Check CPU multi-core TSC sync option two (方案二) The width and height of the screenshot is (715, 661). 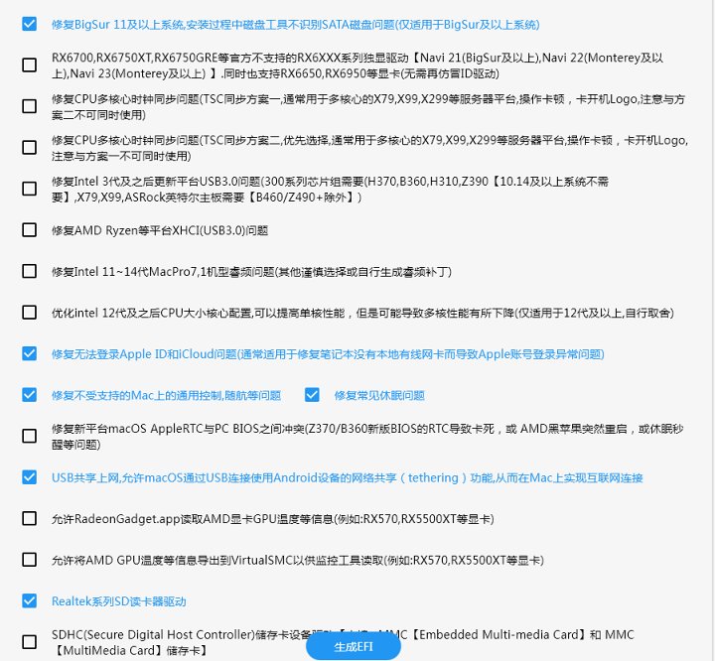29,148
